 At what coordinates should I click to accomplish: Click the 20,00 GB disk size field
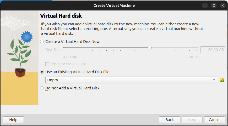click(212, 50)
